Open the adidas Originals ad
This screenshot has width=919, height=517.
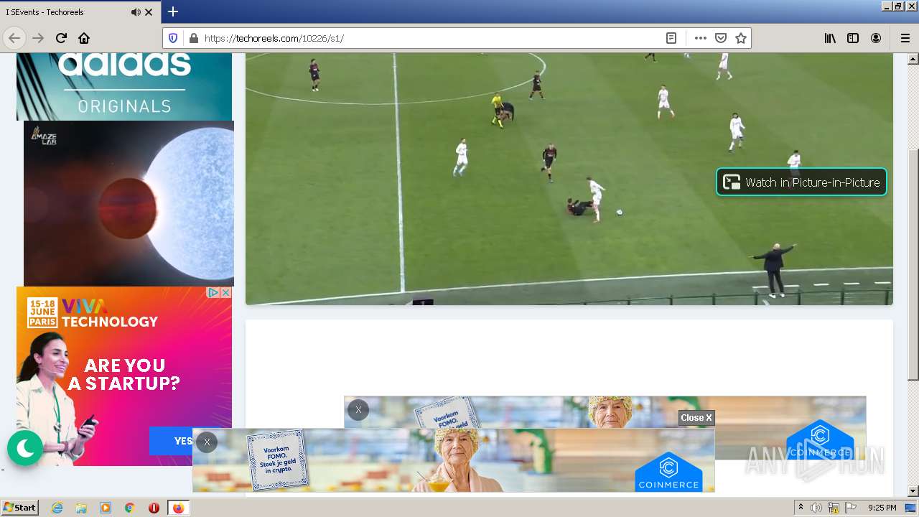[x=124, y=86]
